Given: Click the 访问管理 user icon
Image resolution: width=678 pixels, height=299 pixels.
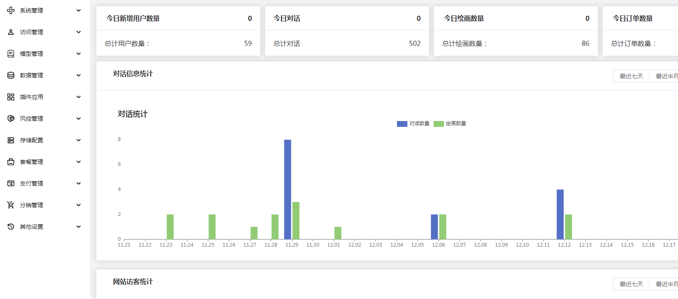Looking at the screenshot, I should point(11,32).
